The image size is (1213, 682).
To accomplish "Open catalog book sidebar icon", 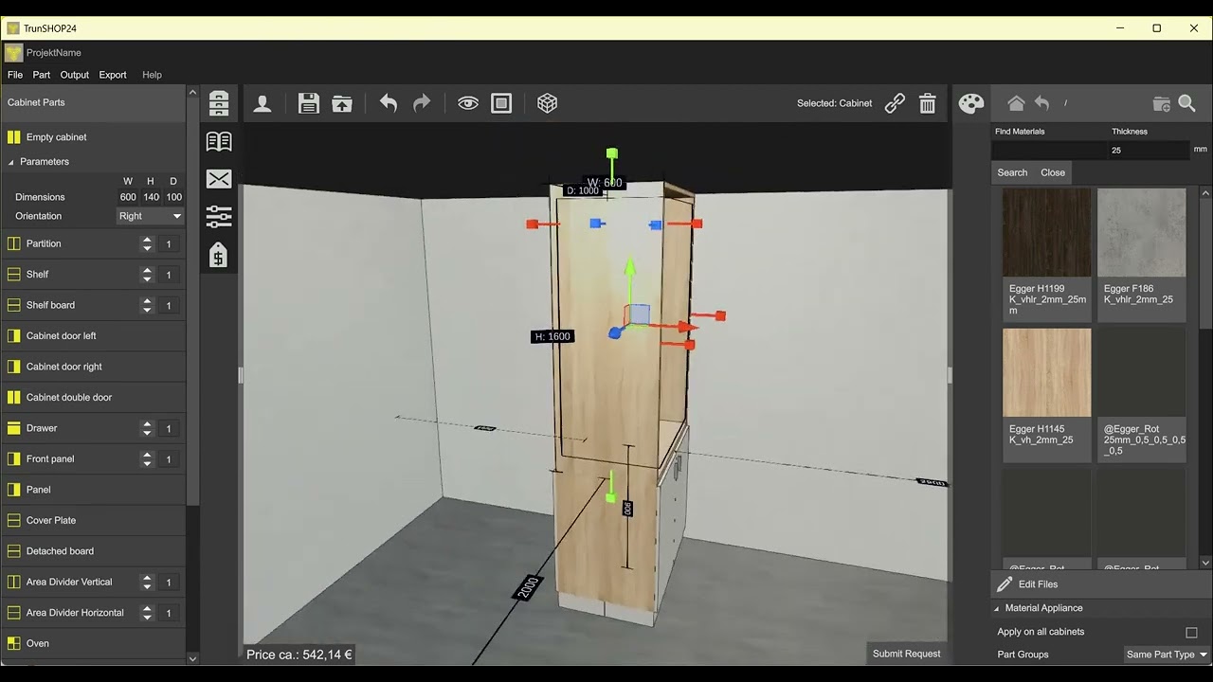I will pos(219,141).
